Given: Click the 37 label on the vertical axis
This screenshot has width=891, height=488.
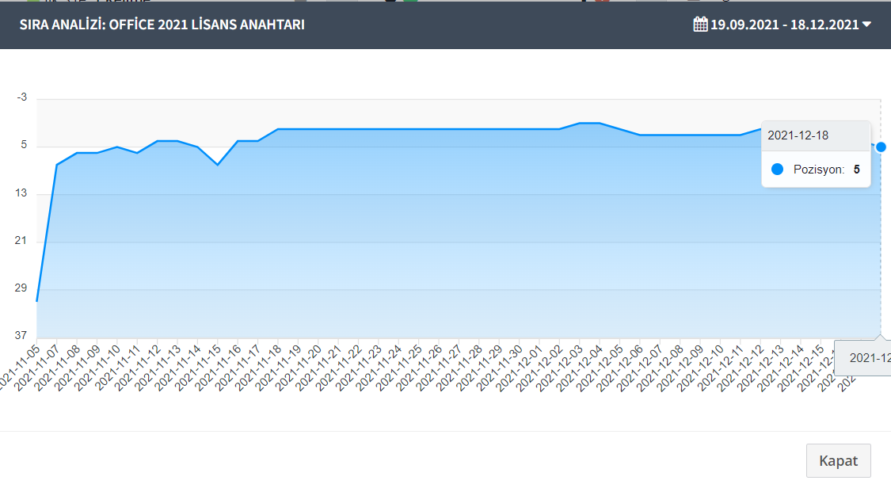Looking at the screenshot, I should click(21, 335).
